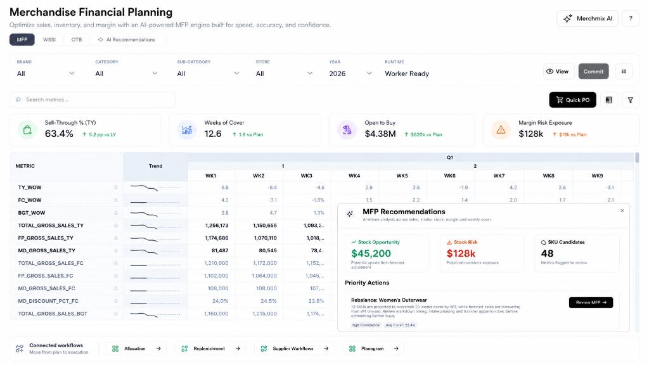The height and width of the screenshot is (365, 649).
Task: Toggle the pin icon on TY_WOW row
Action: click(116, 188)
